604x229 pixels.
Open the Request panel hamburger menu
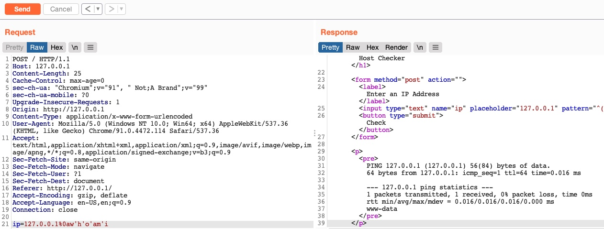(x=90, y=47)
